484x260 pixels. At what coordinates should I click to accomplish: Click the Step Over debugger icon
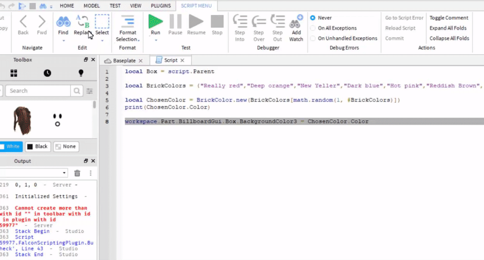258,22
